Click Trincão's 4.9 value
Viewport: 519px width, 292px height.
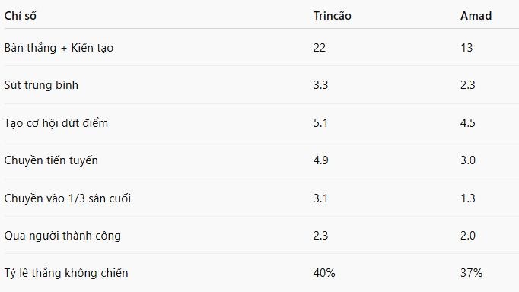(320, 160)
